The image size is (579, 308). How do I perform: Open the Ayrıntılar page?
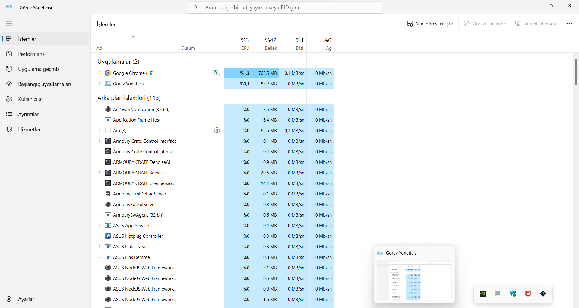coord(45,114)
